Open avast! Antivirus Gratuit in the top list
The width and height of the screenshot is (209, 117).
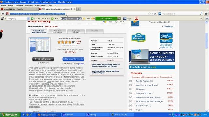pos(147,85)
